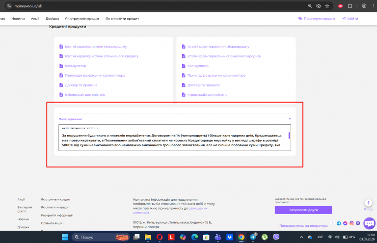377x243 pixels.
Task: Open Поскаржитись на оператора link
Action: (303, 226)
